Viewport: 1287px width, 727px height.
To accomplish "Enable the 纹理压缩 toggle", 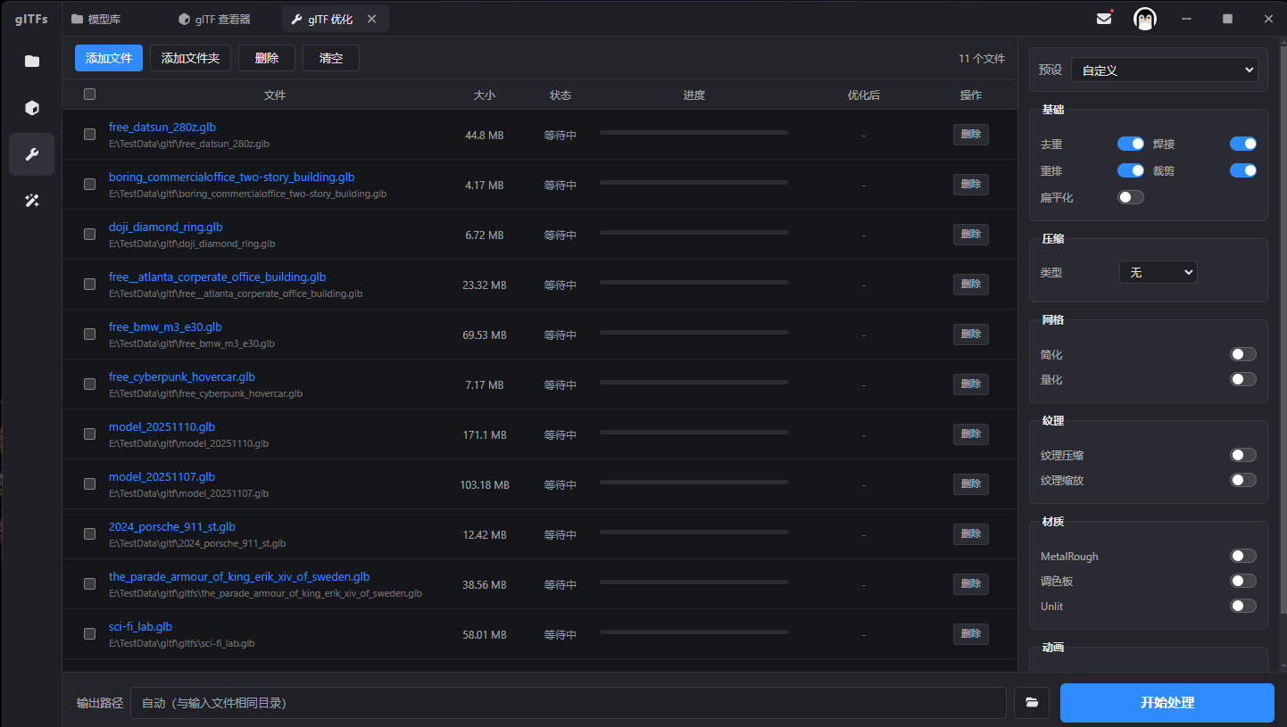I will (x=1243, y=455).
